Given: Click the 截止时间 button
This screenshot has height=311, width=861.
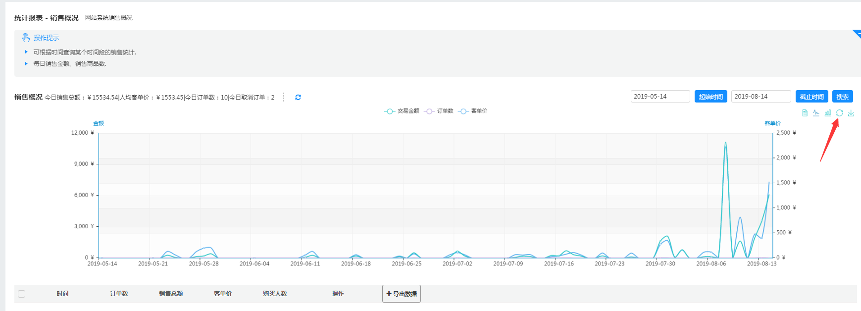Looking at the screenshot, I should point(811,97).
